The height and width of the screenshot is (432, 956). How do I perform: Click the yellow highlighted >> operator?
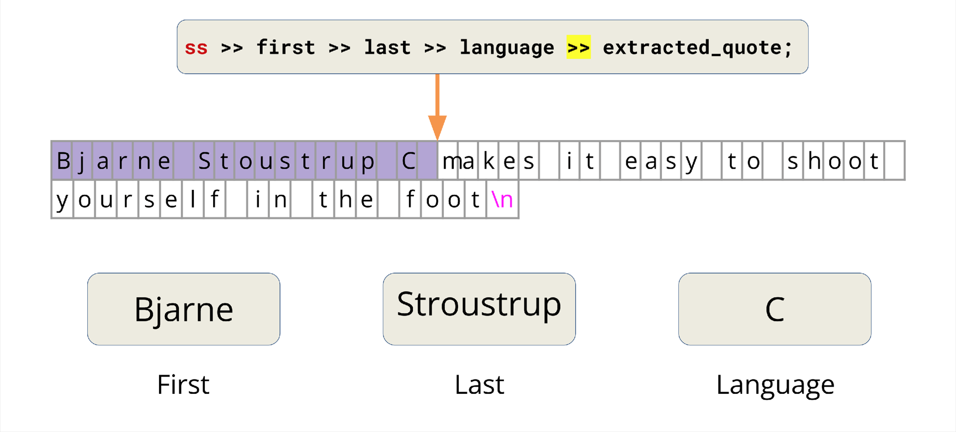click(578, 48)
